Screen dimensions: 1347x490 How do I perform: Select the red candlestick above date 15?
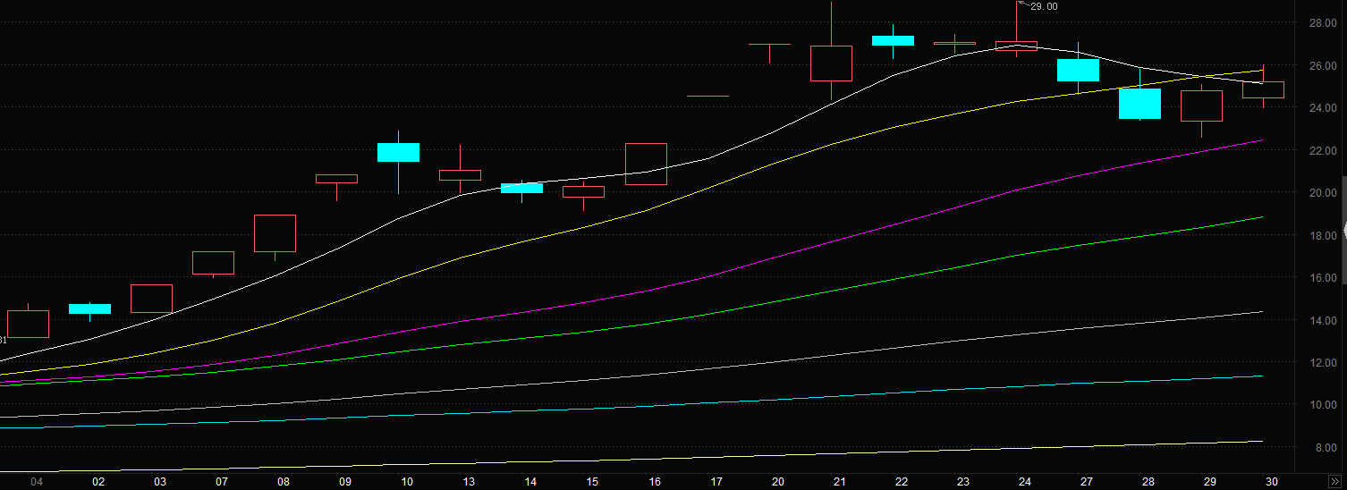[583, 191]
